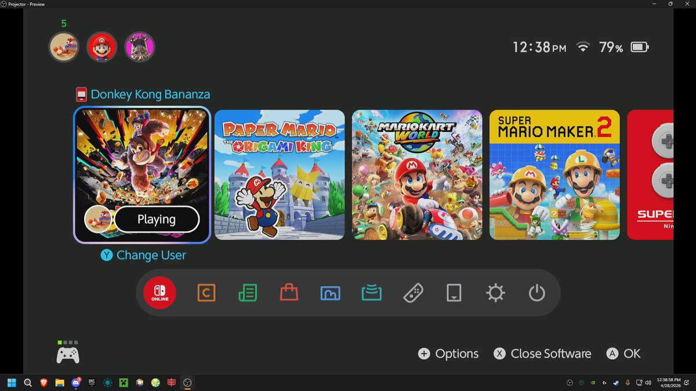Select the pink-background user avatar
The image size is (696, 391).
point(139,47)
